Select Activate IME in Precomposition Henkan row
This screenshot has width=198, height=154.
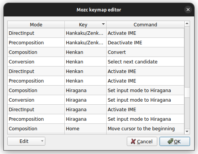pos(145,81)
